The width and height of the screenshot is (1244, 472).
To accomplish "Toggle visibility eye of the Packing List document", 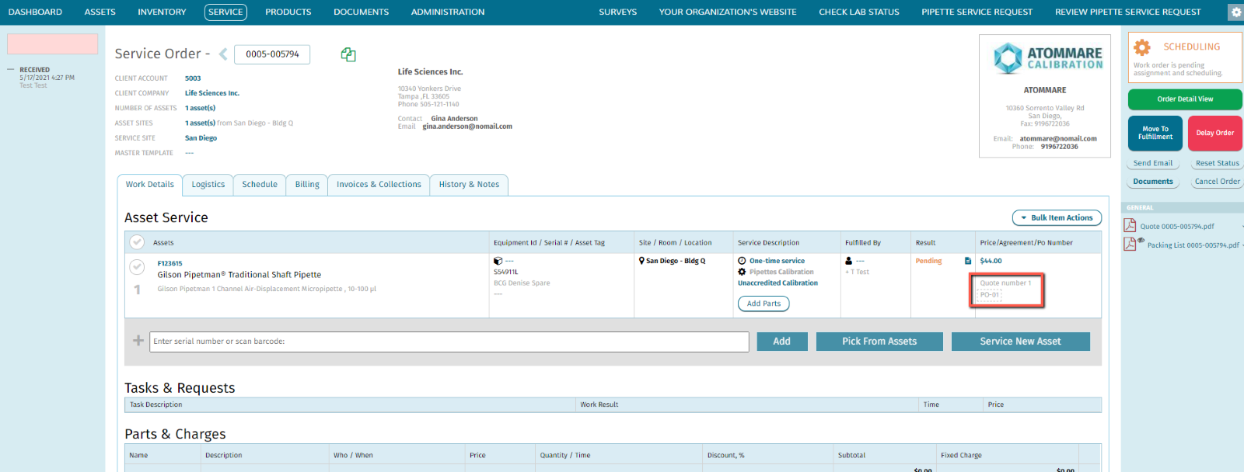I will point(1141,240).
